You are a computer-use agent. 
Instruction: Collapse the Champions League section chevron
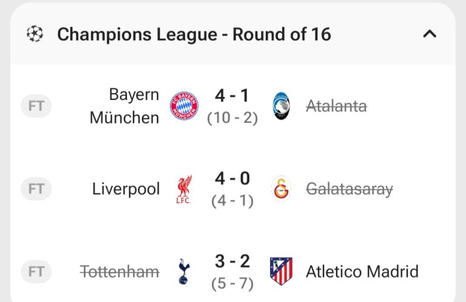(x=429, y=34)
